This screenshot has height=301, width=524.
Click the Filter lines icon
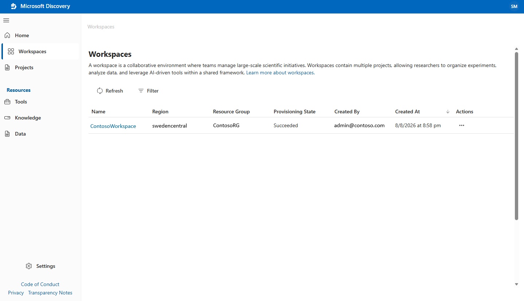click(141, 91)
